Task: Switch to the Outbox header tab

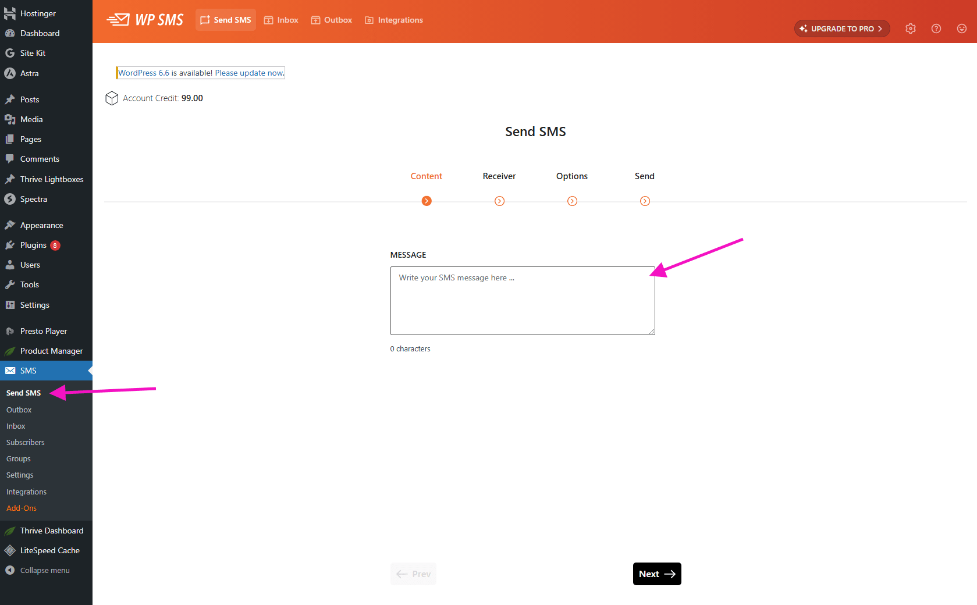Action: [x=332, y=20]
